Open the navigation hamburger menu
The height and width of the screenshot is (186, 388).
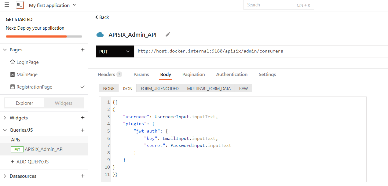[x=7, y=5]
